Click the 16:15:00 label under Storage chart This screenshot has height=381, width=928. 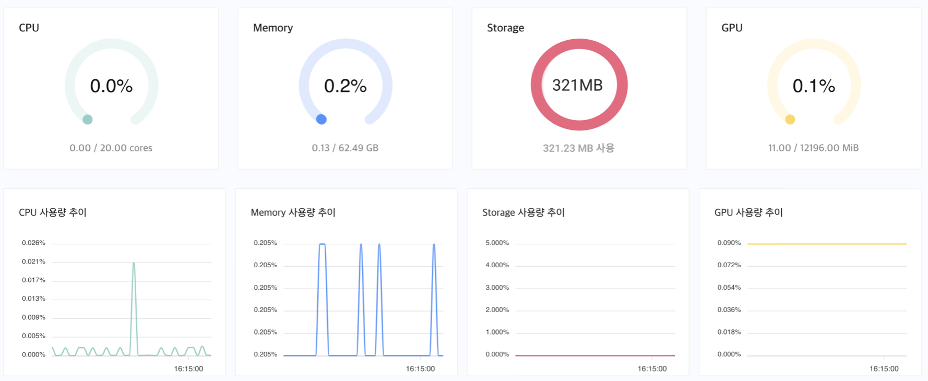click(x=652, y=368)
